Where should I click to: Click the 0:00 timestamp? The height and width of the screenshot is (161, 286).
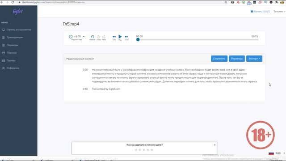point(85,70)
